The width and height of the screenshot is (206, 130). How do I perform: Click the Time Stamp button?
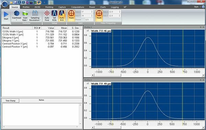(x=11, y=101)
